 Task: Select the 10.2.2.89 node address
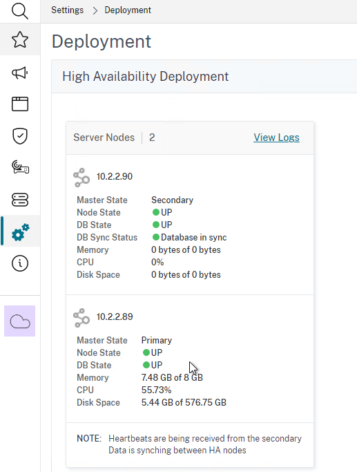tap(115, 317)
